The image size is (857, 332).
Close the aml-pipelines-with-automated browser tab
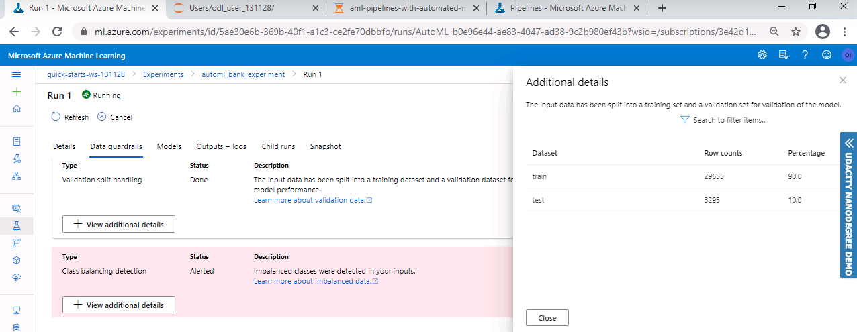[478, 8]
